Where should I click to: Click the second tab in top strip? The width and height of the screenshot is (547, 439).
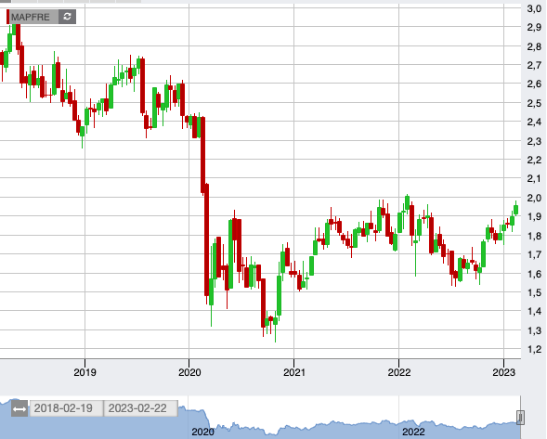[24, 1]
